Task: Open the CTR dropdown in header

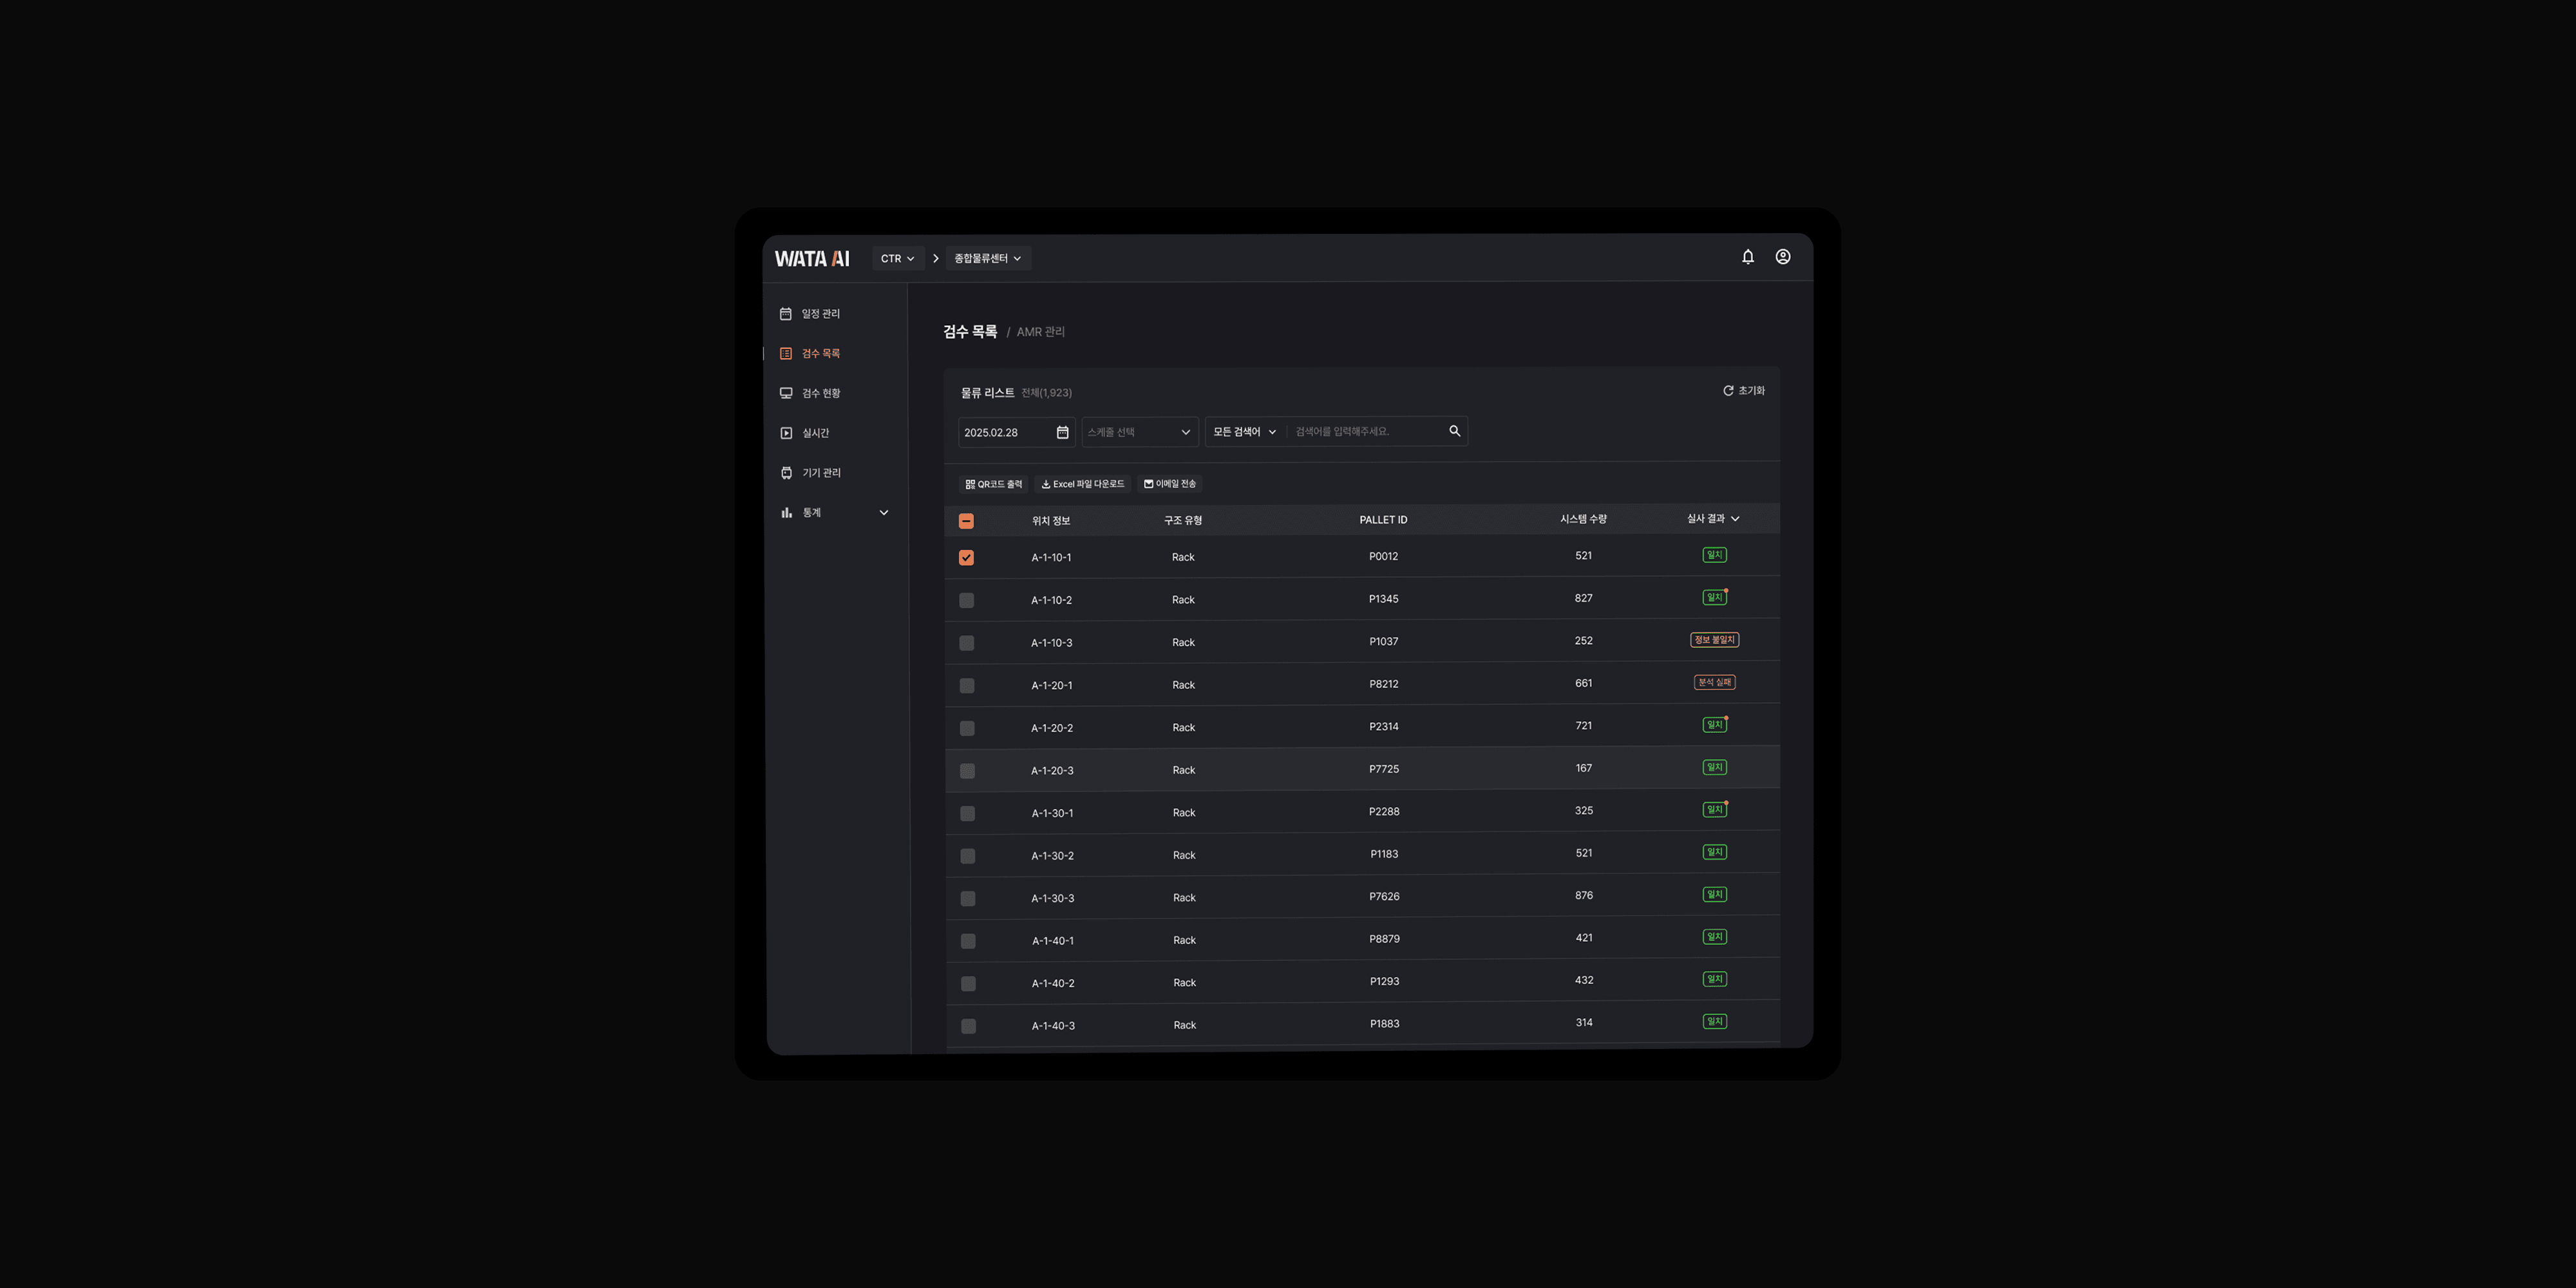Action: [896, 258]
